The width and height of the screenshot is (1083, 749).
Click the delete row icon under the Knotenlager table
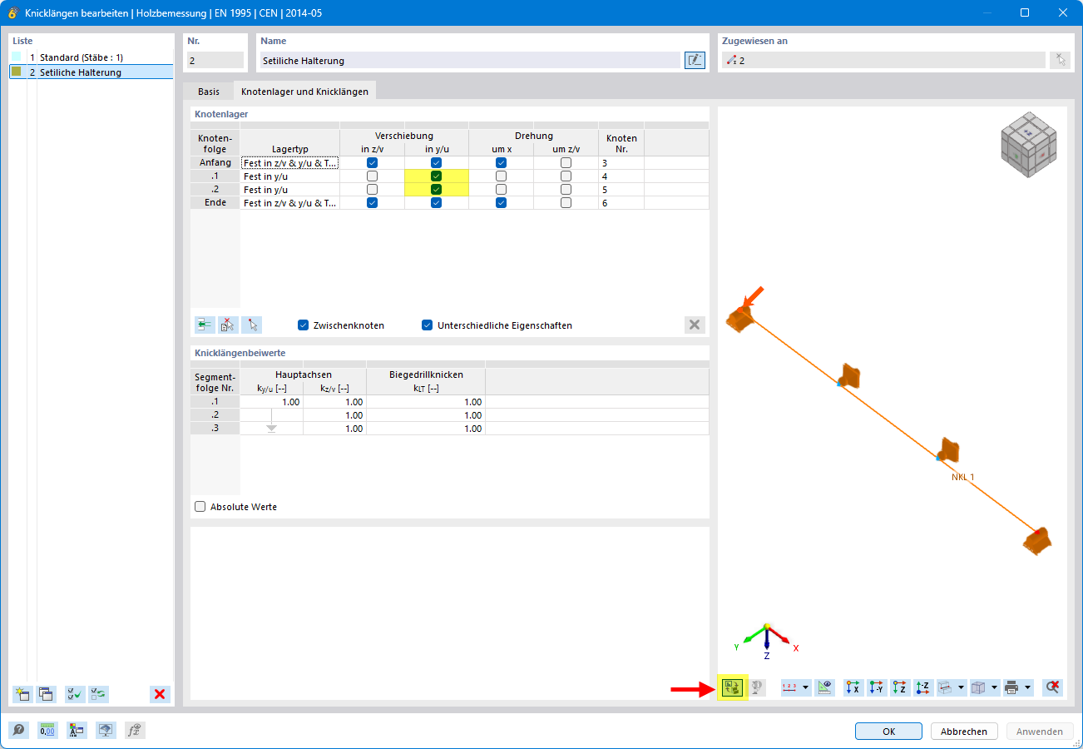click(228, 325)
